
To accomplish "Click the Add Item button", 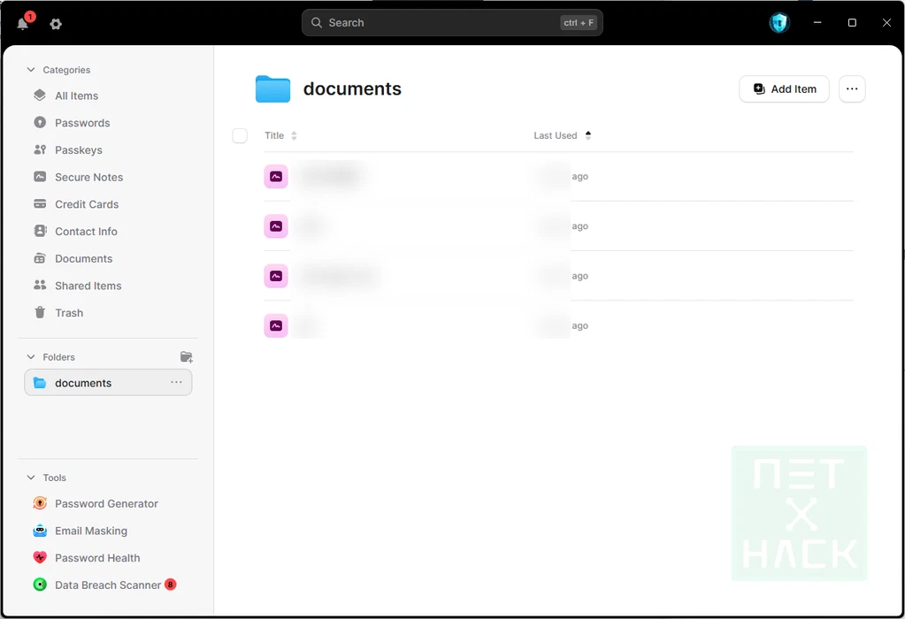I will click(784, 89).
